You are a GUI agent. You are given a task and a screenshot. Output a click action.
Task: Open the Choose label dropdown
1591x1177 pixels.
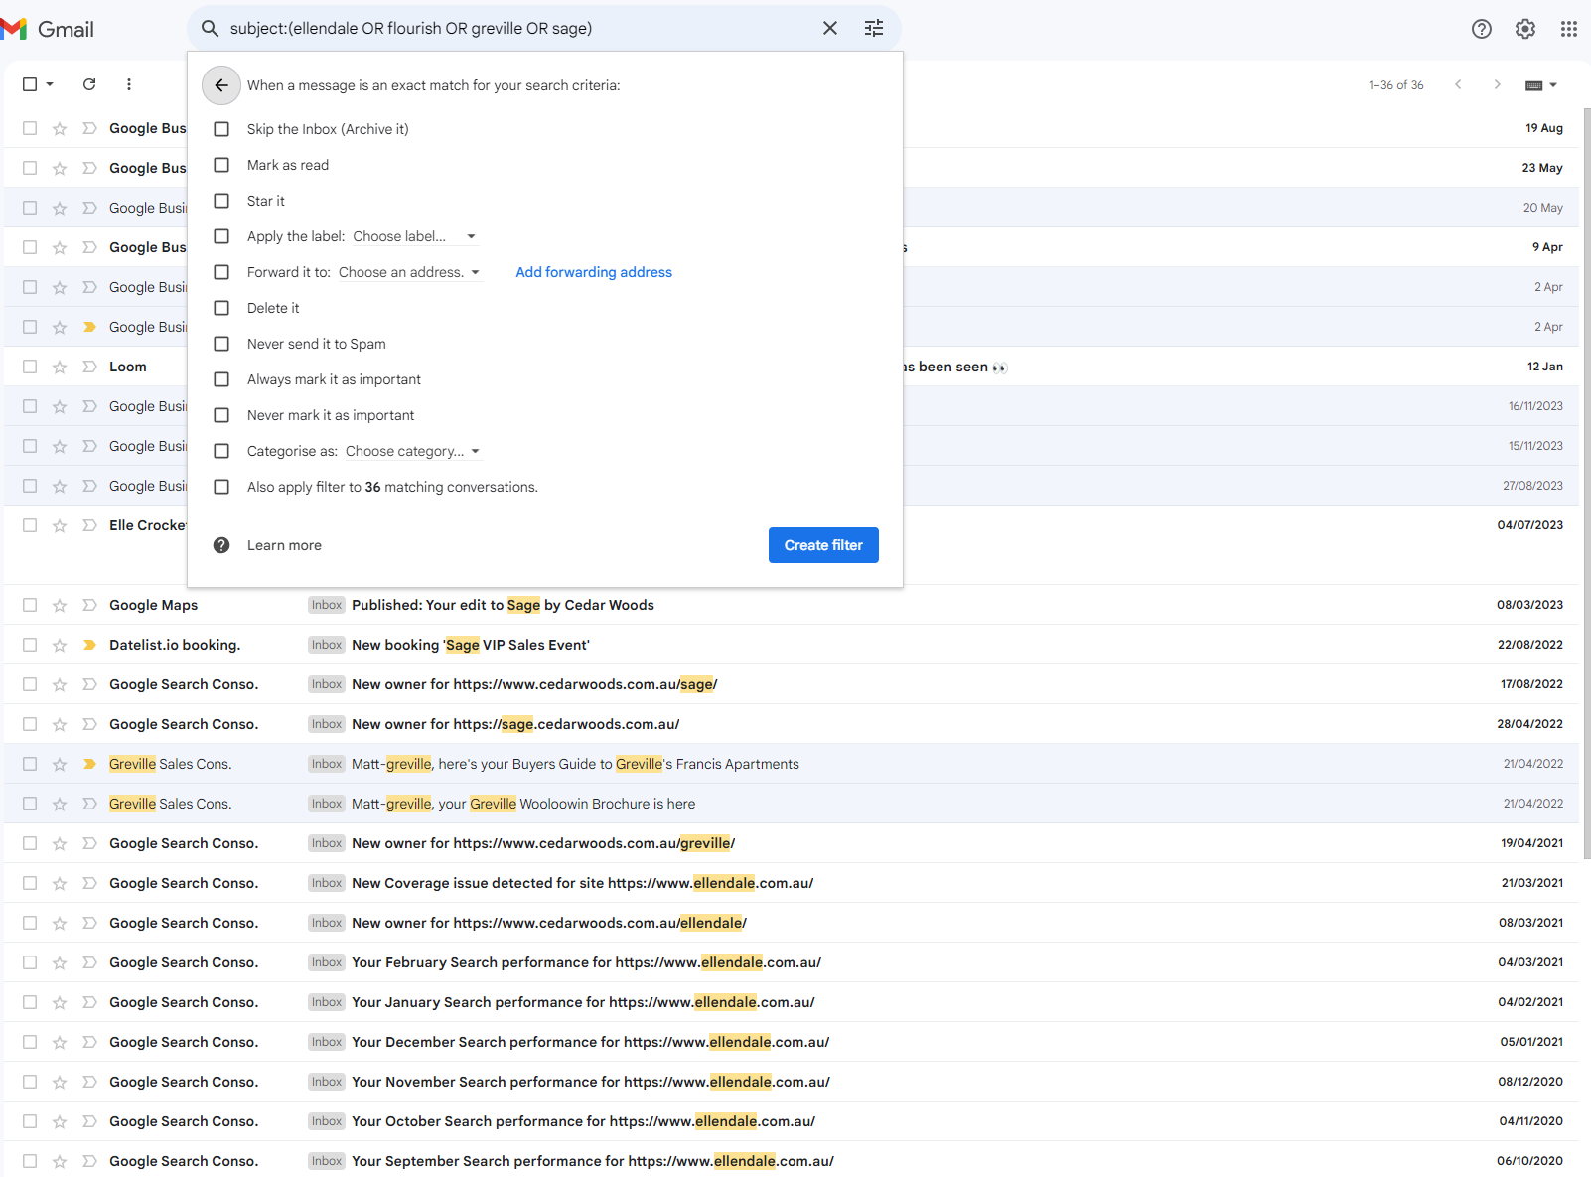pos(415,236)
